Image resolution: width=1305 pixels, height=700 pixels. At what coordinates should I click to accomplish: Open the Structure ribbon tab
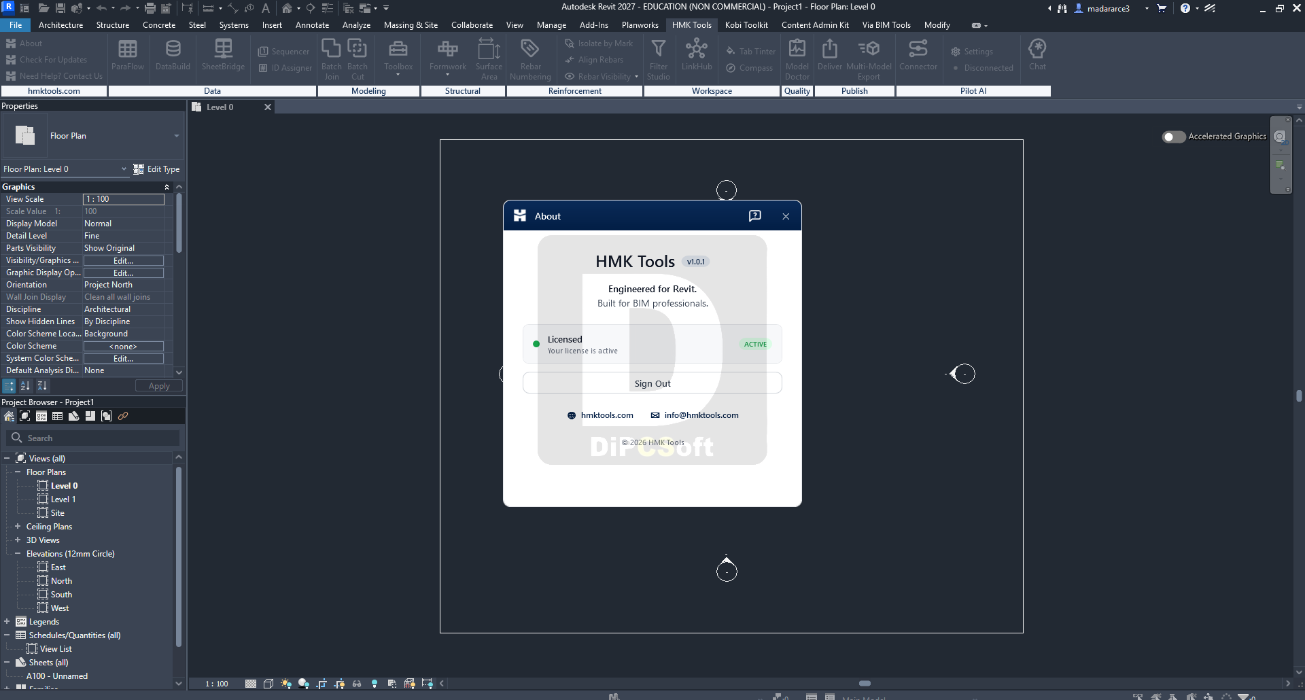click(113, 25)
